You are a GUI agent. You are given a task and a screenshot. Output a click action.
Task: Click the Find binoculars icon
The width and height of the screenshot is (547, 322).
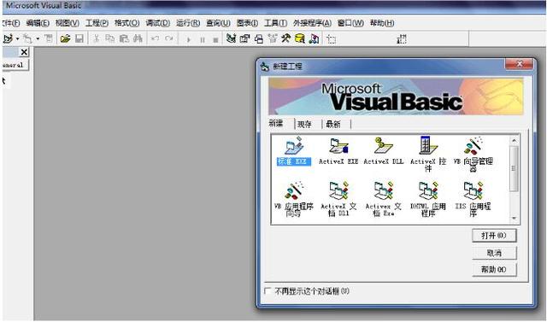click(138, 38)
